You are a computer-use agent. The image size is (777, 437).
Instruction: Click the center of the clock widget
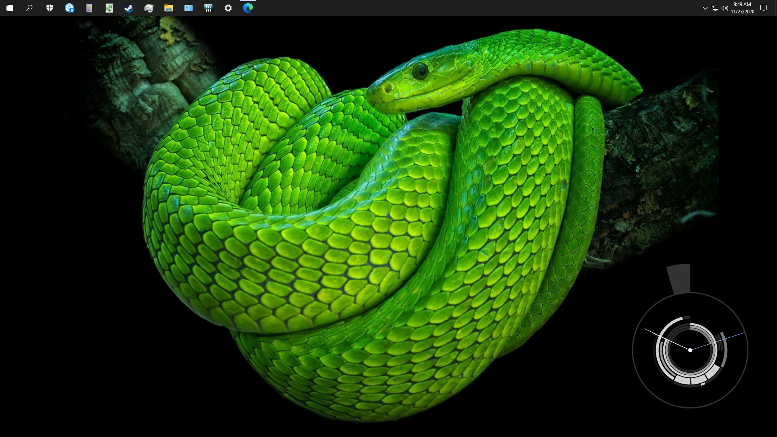pyautogui.click(x=690, y=350)
